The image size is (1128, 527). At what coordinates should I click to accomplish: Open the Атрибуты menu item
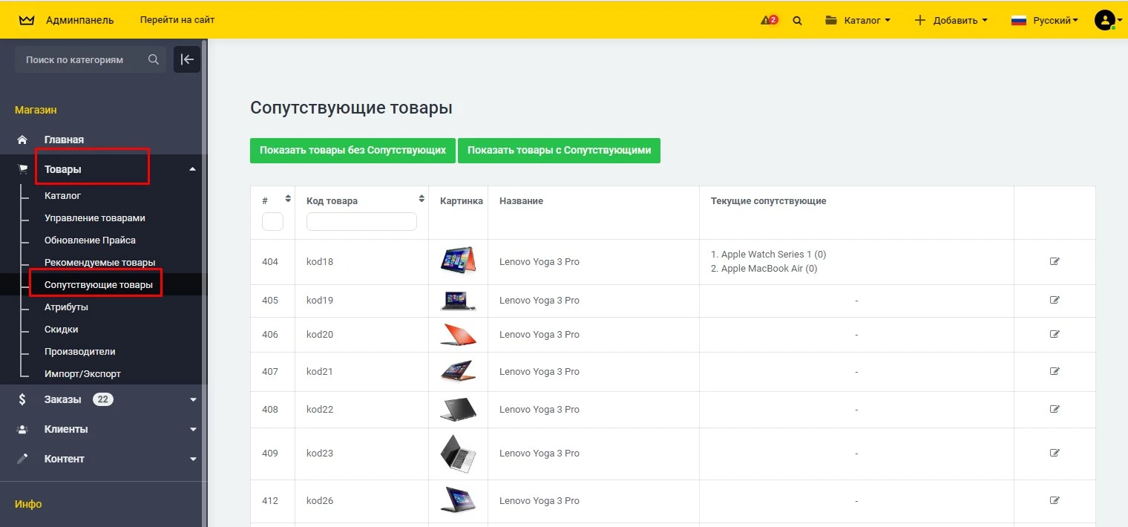click(x=66, y=307)
